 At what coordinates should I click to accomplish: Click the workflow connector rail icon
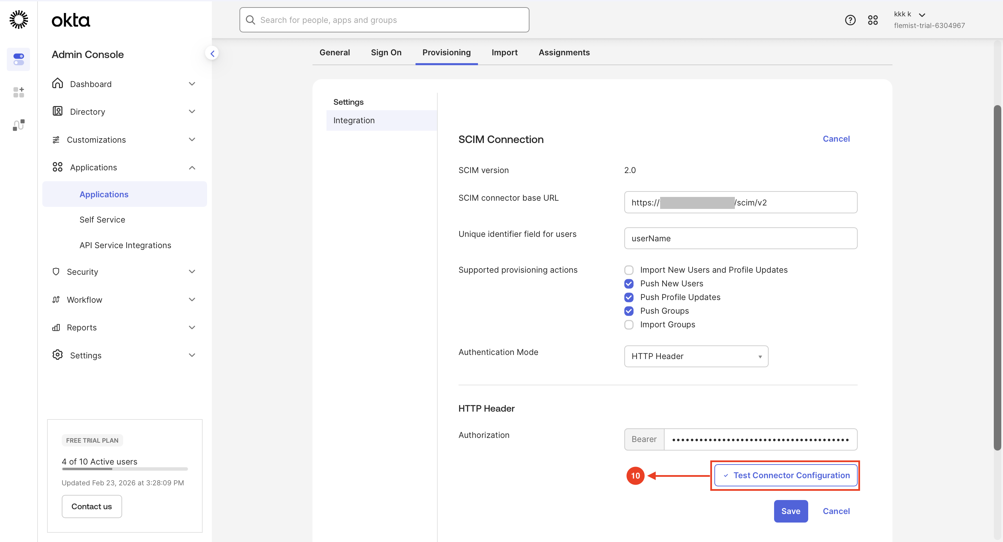pyautogui.click(x=19, y=125)
